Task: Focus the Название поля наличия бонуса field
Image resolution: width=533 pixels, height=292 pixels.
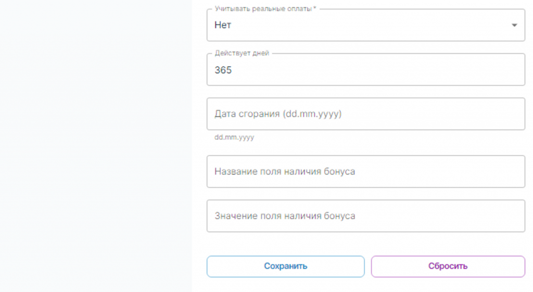Action: [x=366, y=172]
